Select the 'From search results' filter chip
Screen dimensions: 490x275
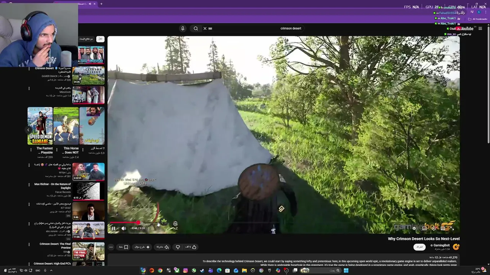click(x=86, y=39)
